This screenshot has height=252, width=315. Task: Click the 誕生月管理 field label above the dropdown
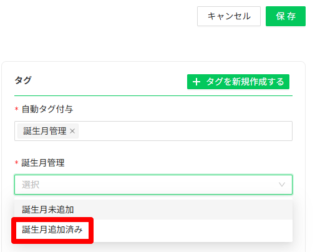[43, 163]
